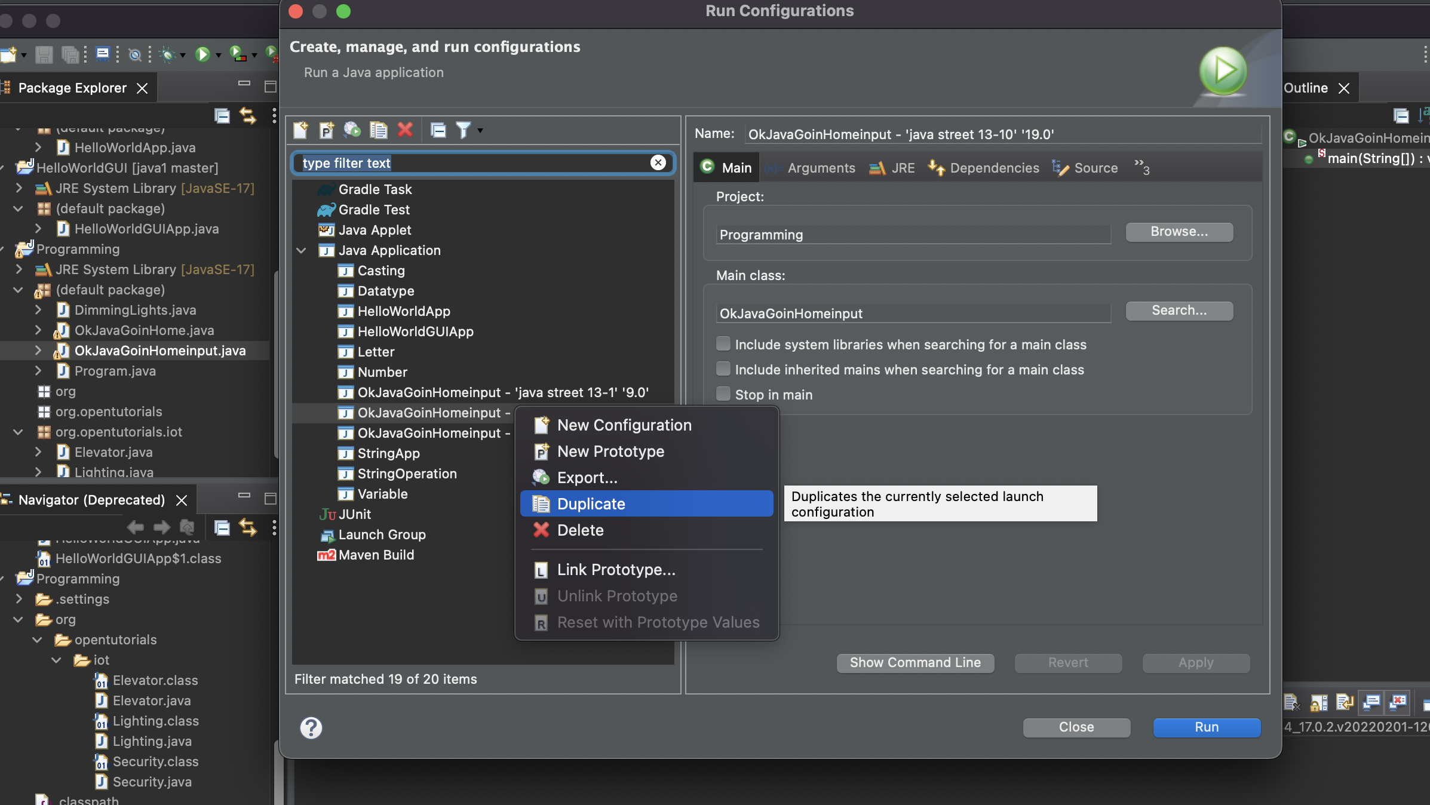Open the help question mark icon
Screen dimensions: 1430x805
pos(311,727)
